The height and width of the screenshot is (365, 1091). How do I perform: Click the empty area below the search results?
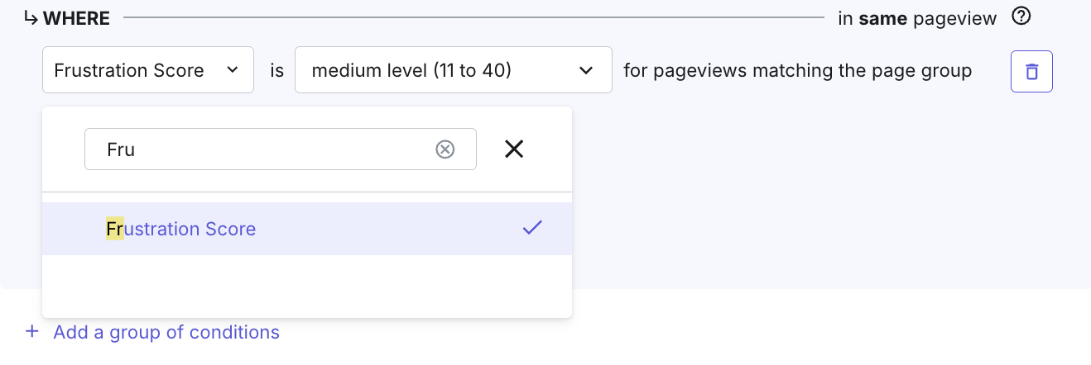[307, 286]
